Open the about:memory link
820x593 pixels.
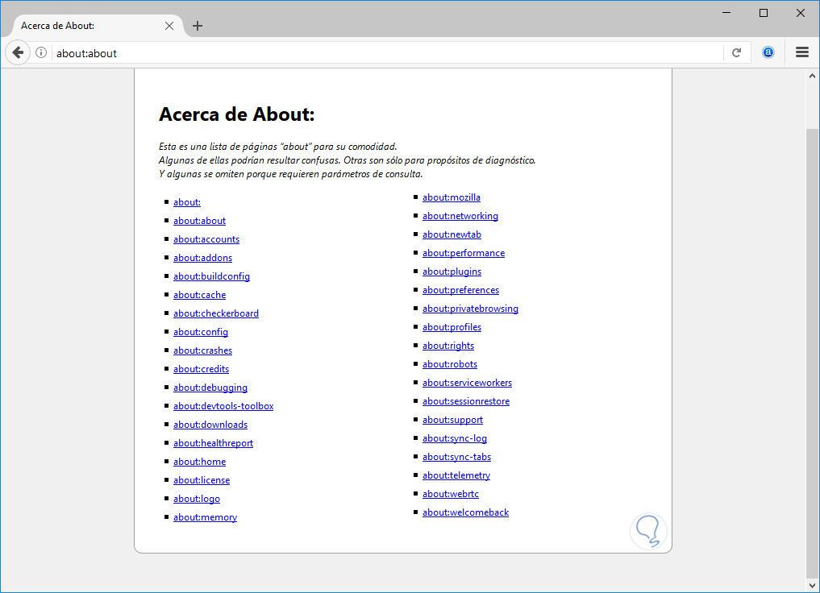point(205,517)
